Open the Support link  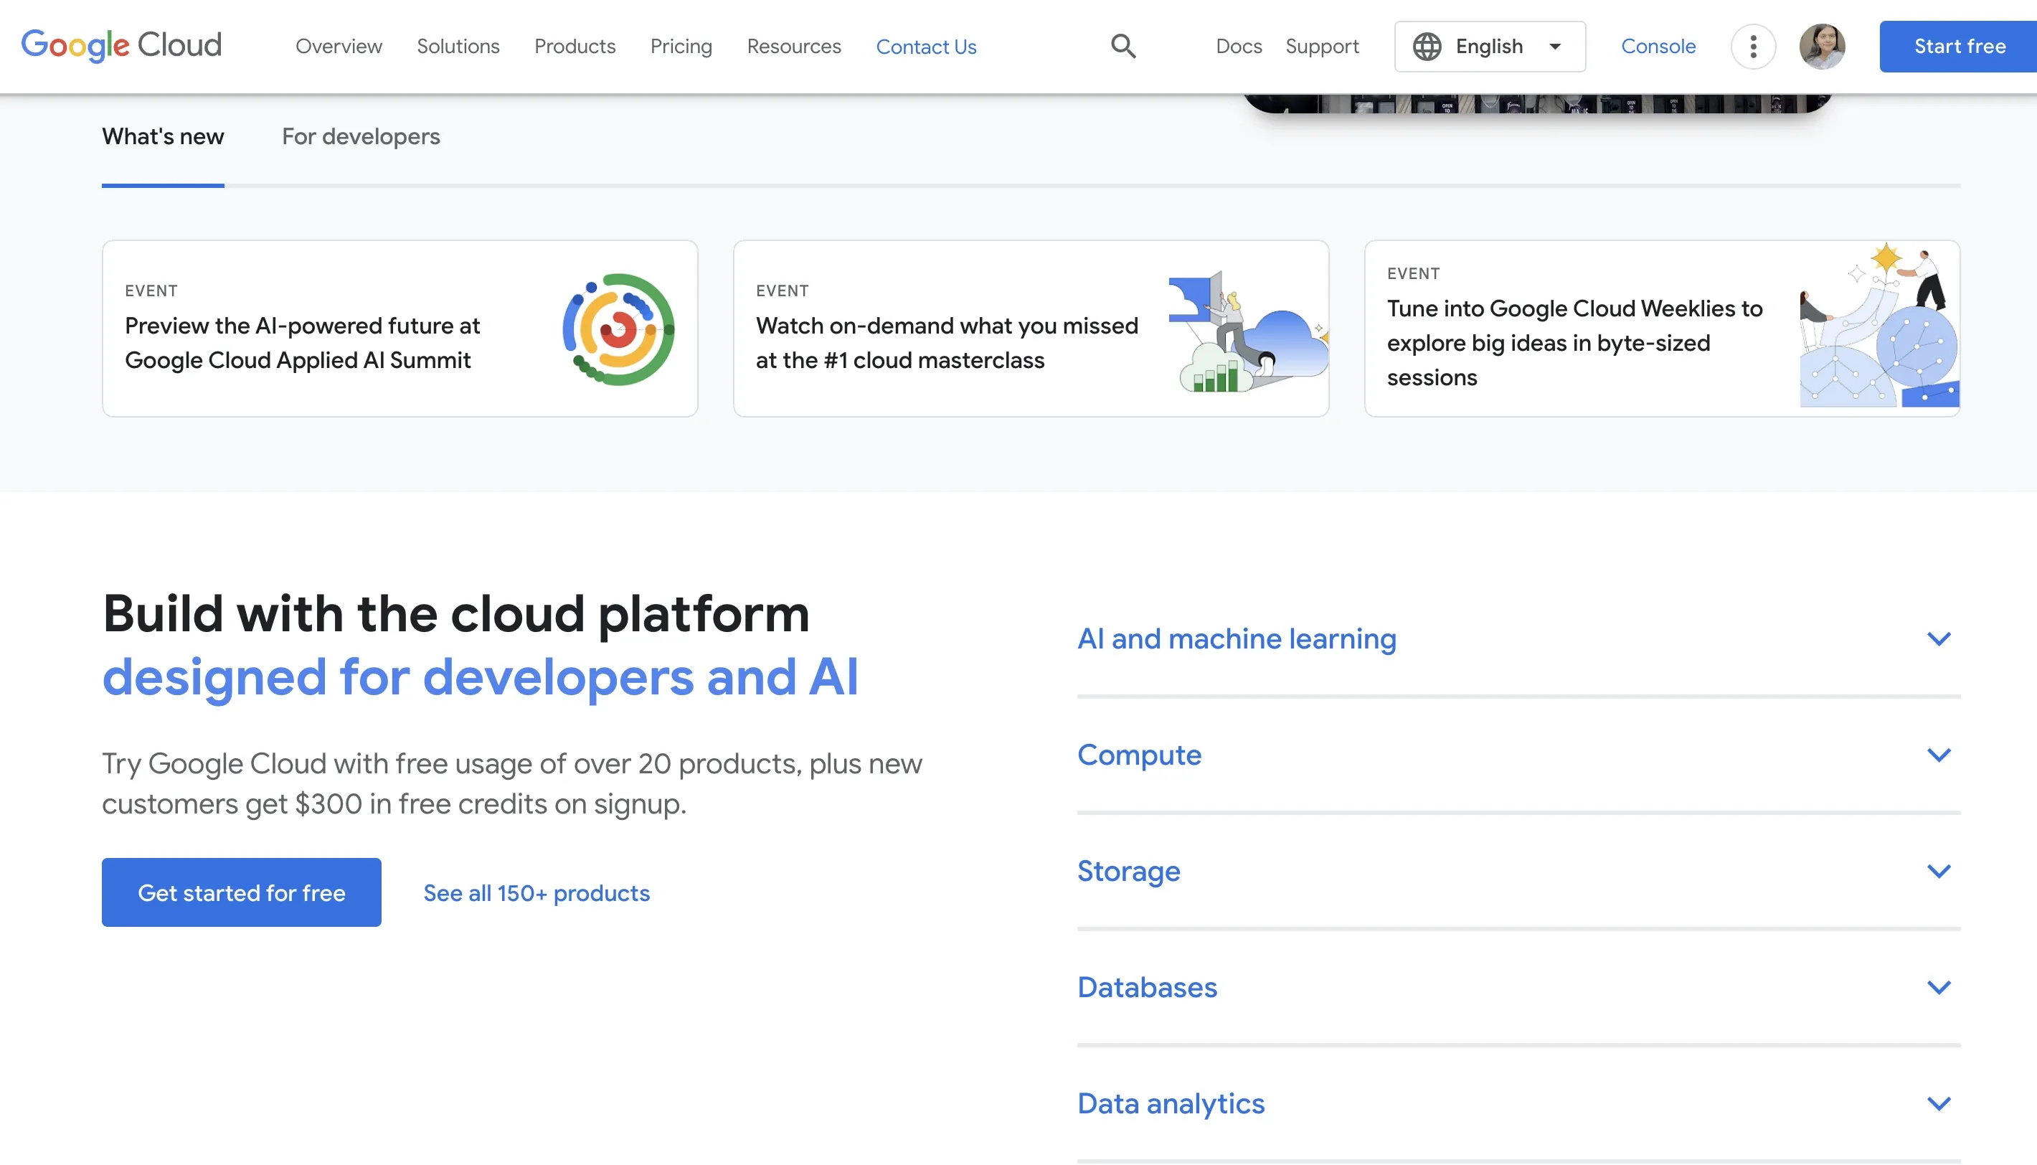point(1322,47)
